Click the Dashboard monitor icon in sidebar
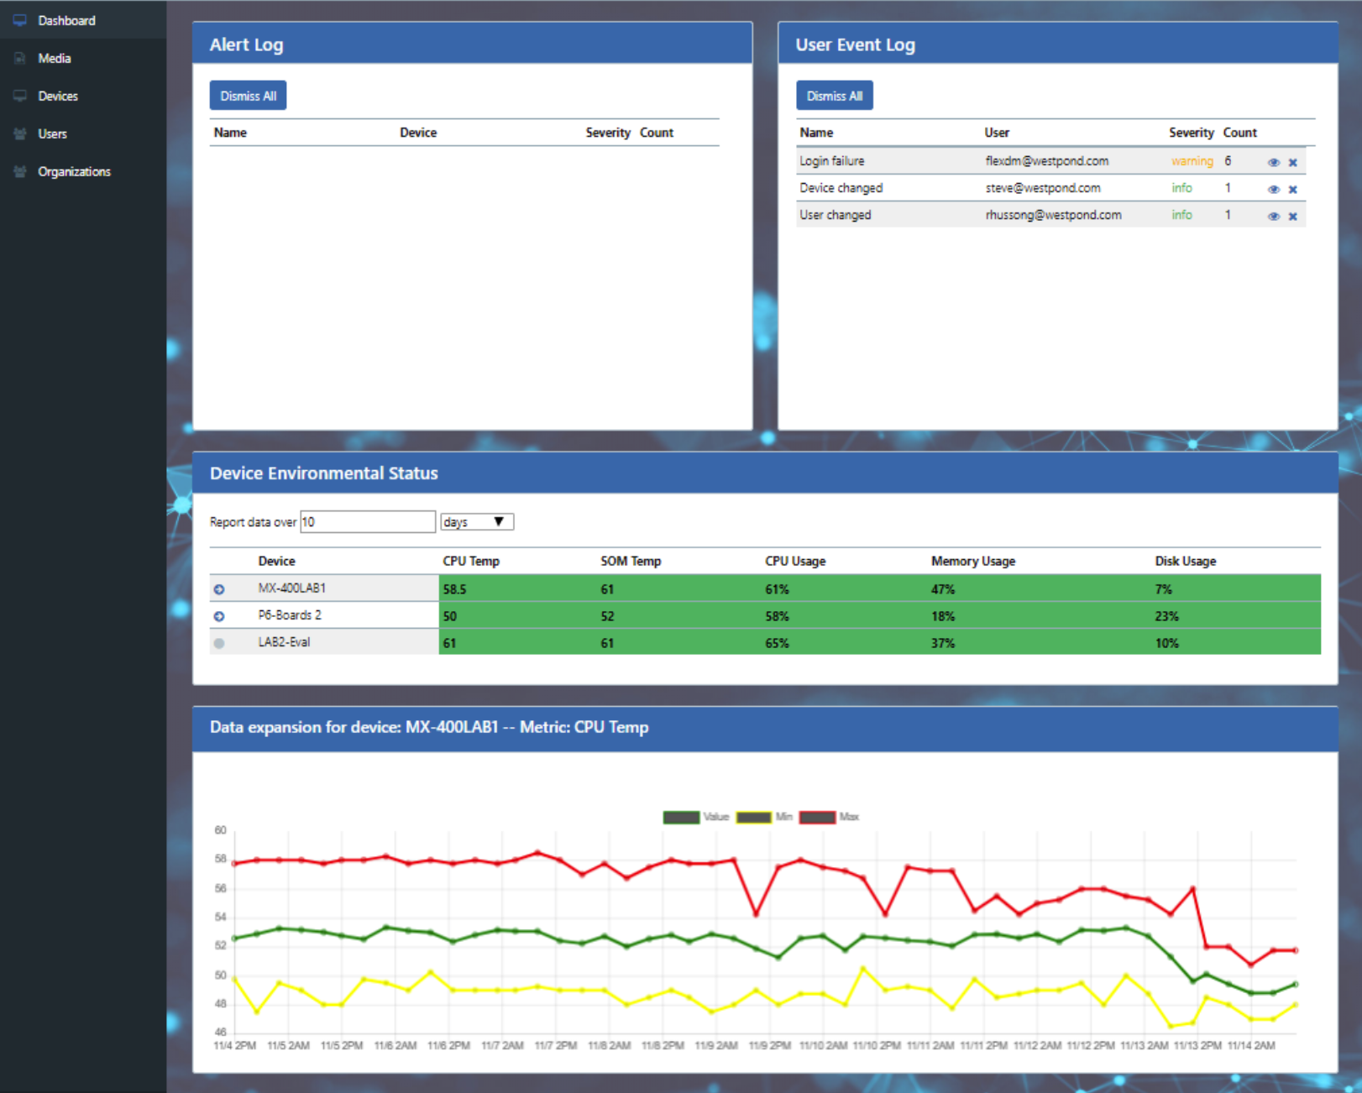Viewport: 1362px width, 1093px height. [20, 20]
